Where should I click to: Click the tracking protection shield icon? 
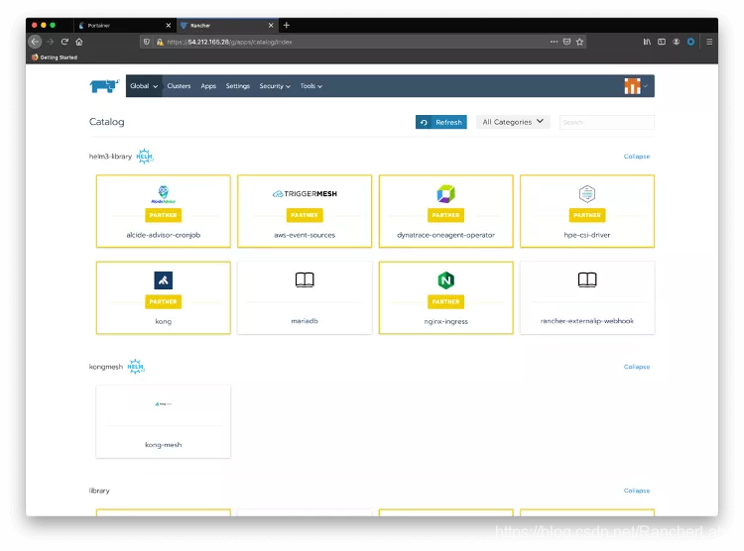147,42
